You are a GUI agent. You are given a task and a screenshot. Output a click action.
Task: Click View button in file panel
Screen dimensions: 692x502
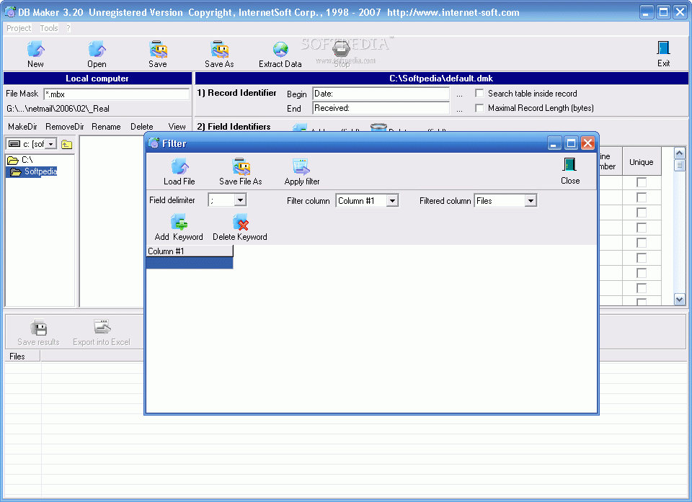coord(177,127)
